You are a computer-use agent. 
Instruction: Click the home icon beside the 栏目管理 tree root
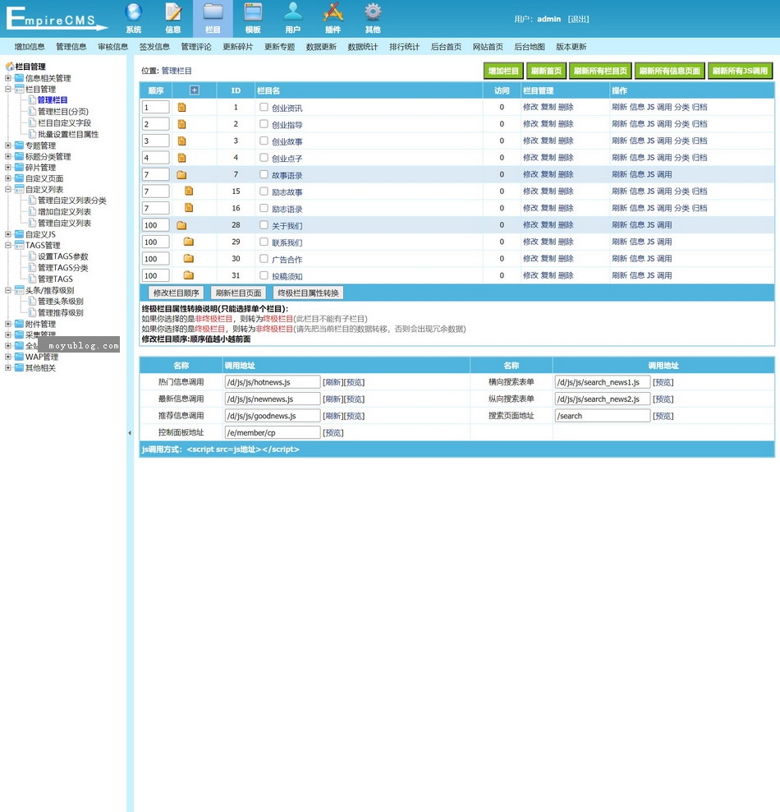coord(9,67)
